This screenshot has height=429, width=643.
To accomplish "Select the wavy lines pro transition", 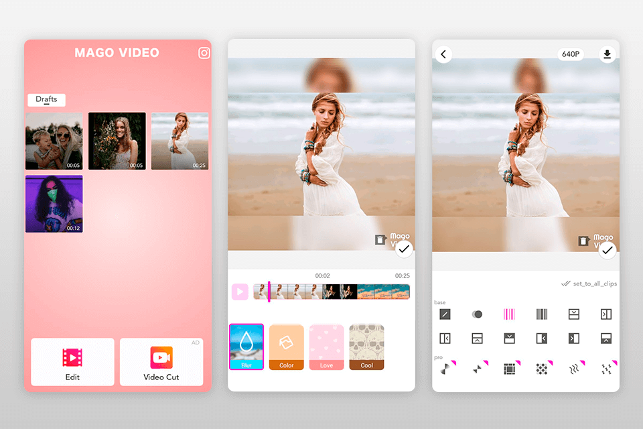I will click(573, 368).
